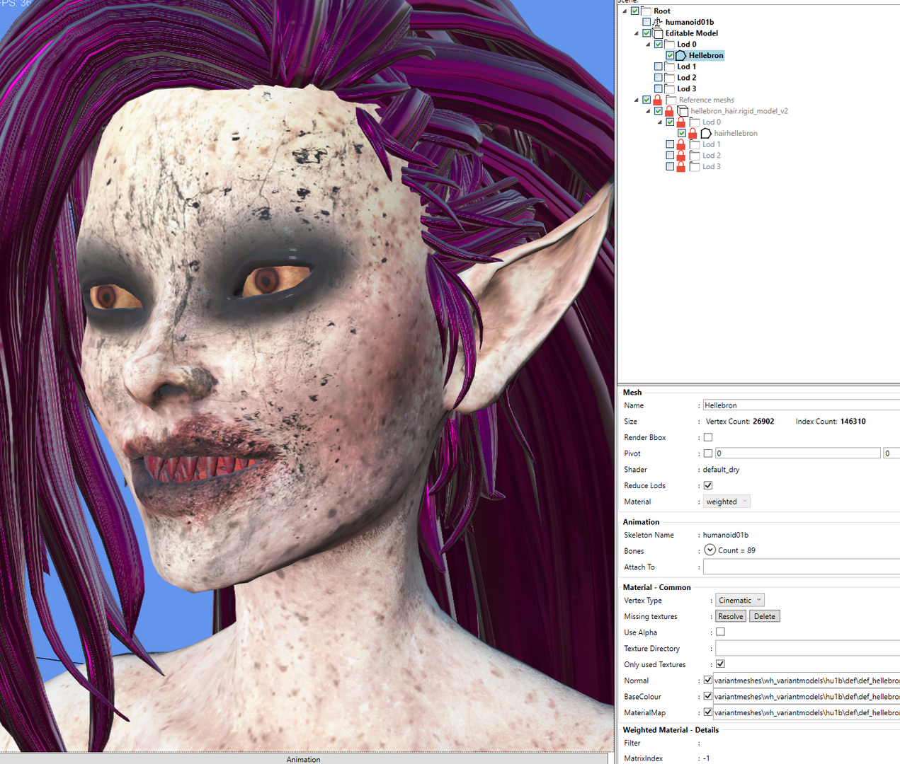Click Delete for missing textures

tap(765, 616)
